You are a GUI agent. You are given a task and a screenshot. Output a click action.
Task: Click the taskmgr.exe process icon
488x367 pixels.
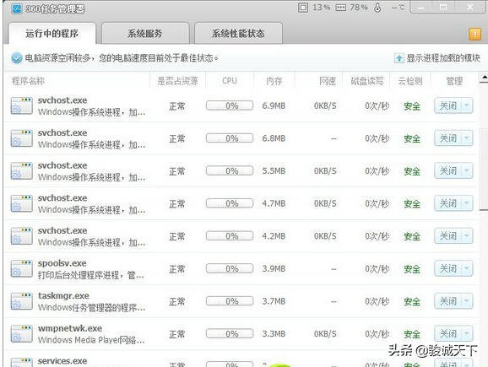tap(21, 301)
